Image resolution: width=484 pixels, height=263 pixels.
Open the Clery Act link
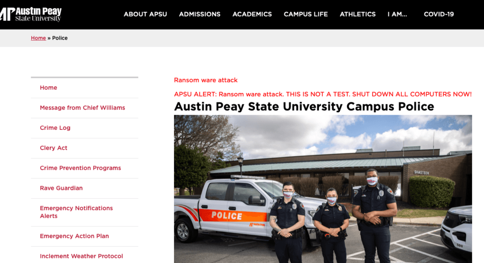(53, 148)
